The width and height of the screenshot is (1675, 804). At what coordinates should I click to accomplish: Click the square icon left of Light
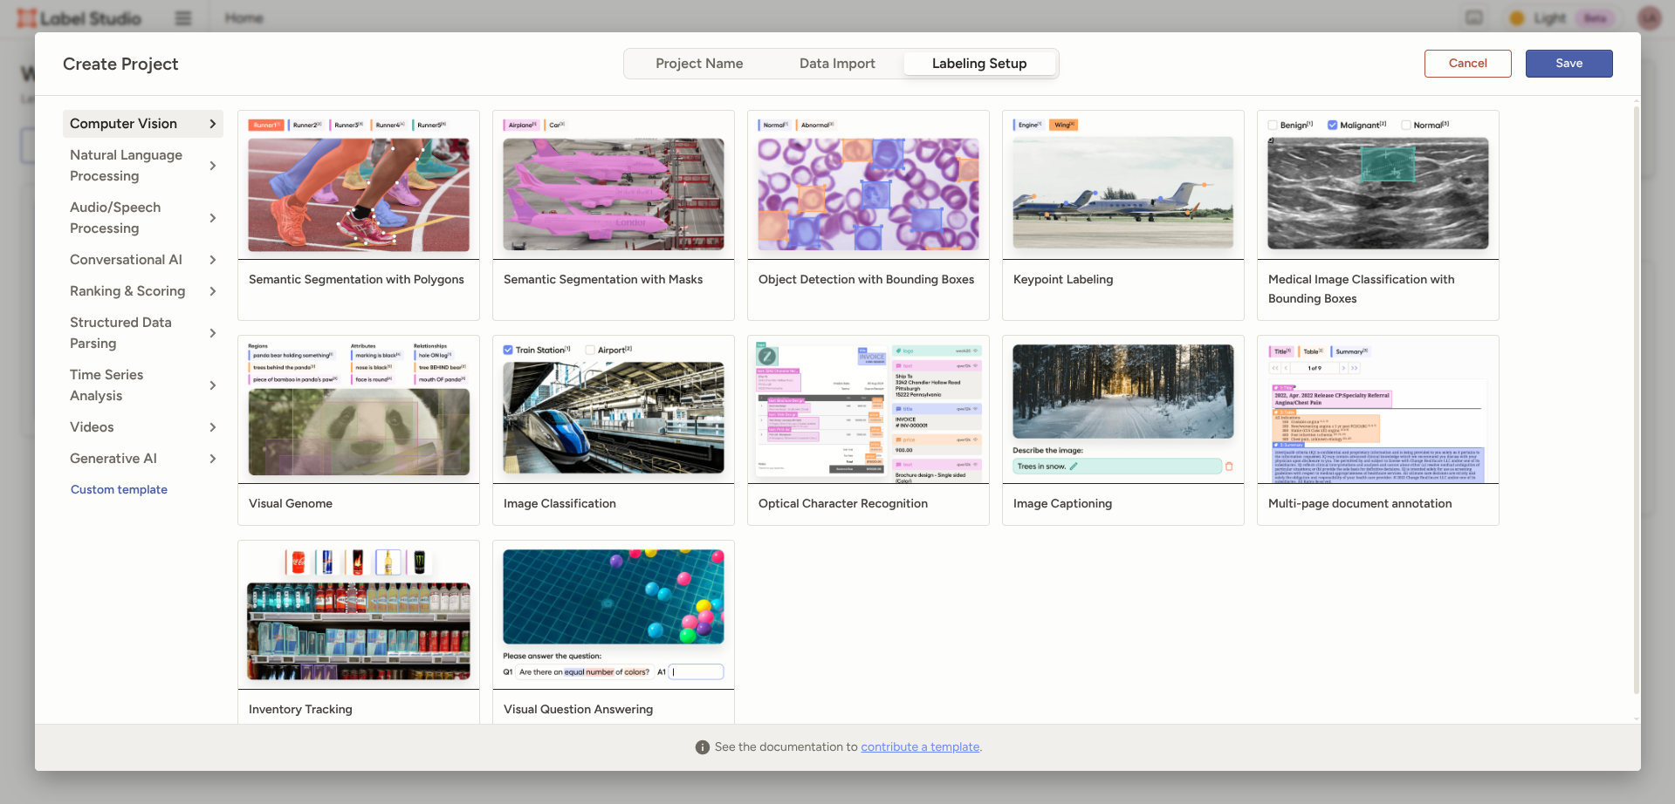pyautogui.click(x=1474, y=18)
